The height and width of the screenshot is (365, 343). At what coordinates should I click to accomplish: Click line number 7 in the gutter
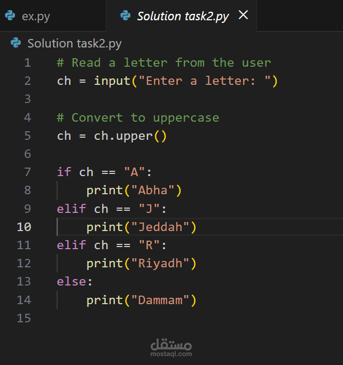click(27, 172)
